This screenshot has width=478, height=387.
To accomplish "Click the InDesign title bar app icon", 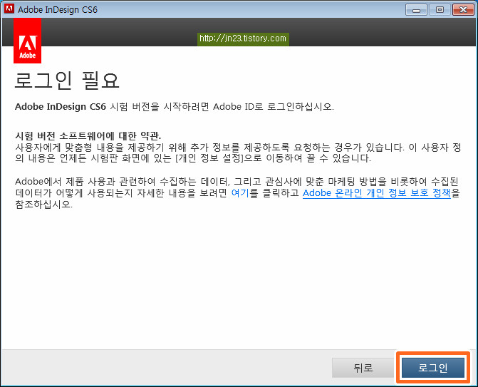I will coord(9,9).
